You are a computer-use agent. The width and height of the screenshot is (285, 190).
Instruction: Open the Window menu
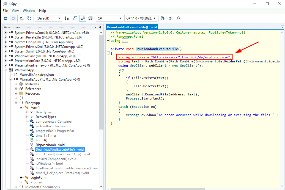[x=29, y=11]
